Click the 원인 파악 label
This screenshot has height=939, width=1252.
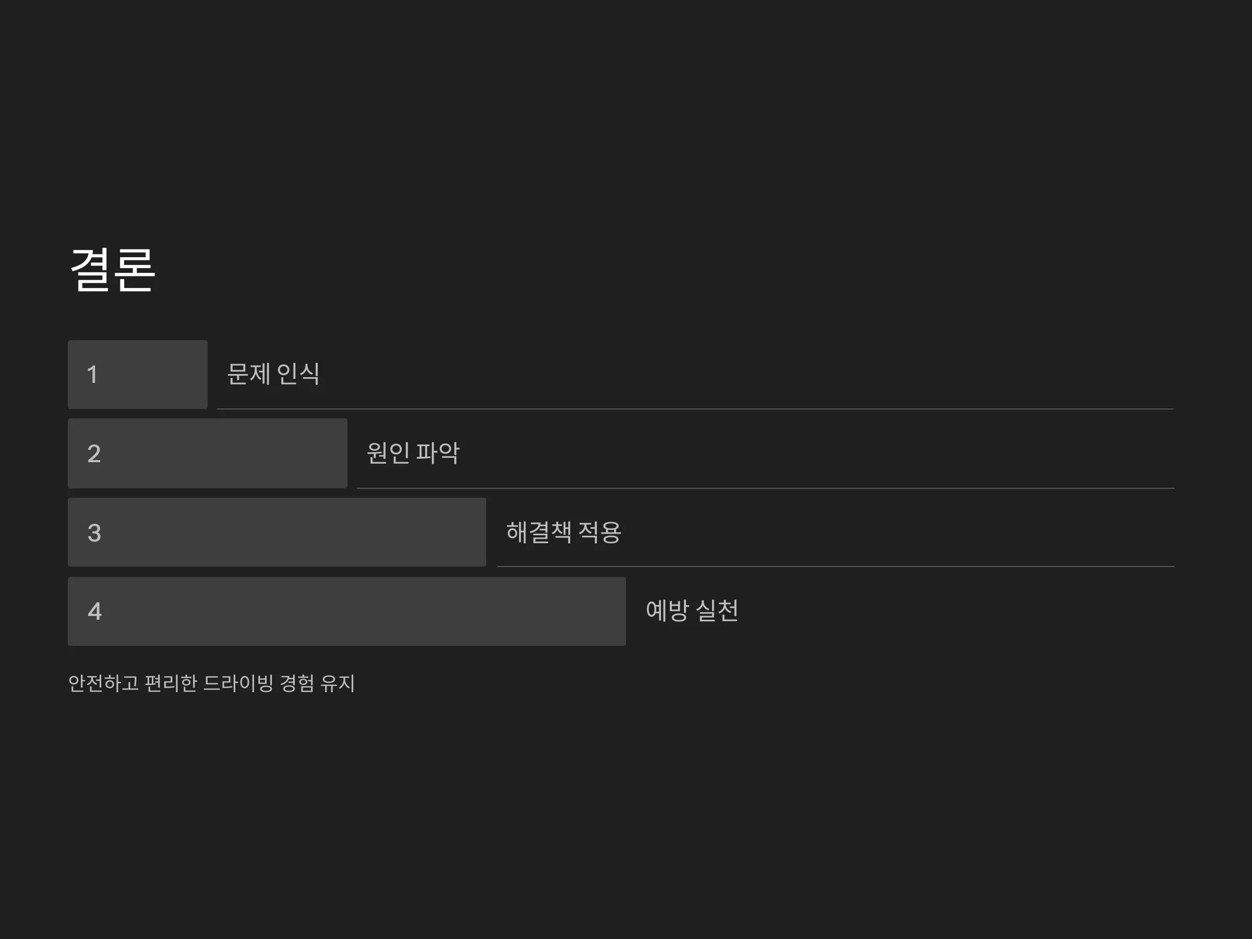[x=413, y=453]
